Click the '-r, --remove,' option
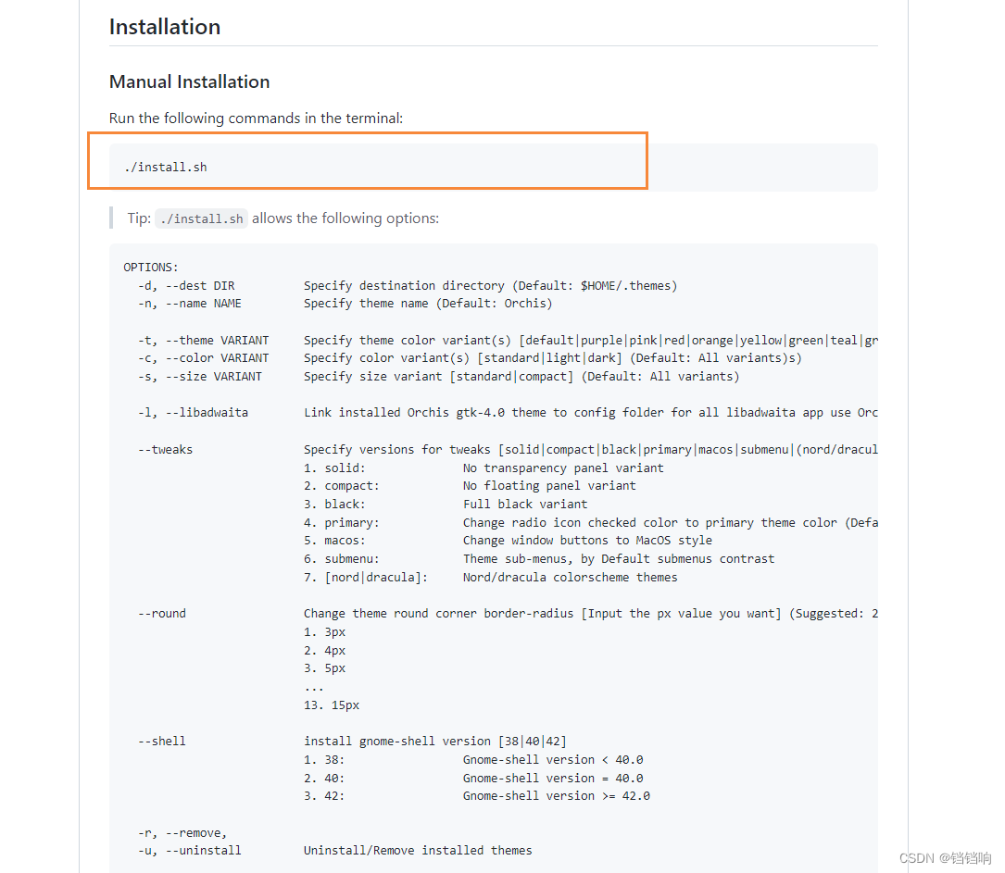Viewport: 1005px width, 873px height. coord(182,832)
